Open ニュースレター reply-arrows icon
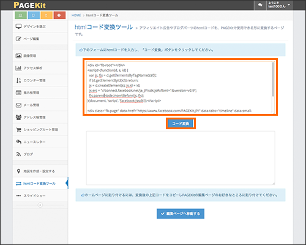This screenshot has width=306, height=245. coord(18,141)
